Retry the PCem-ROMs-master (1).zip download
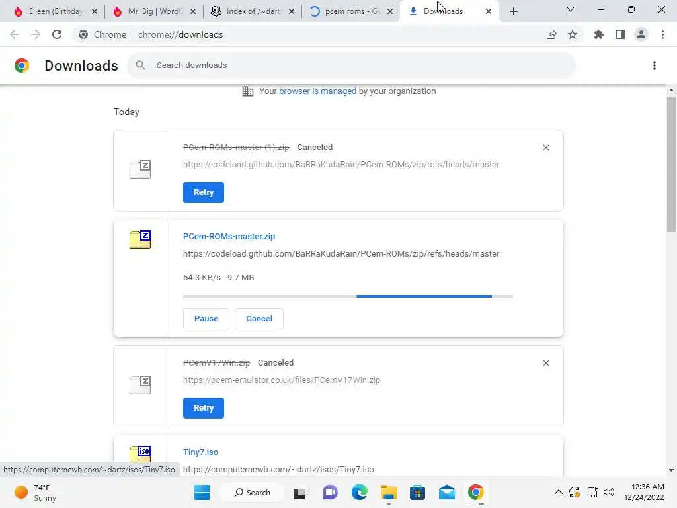This screenshot has width=677, height=508. (x=204, y=192)
